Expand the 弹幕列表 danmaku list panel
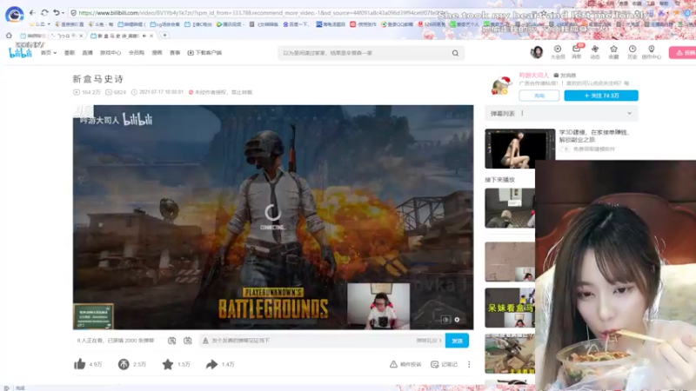 click(561, 114)
